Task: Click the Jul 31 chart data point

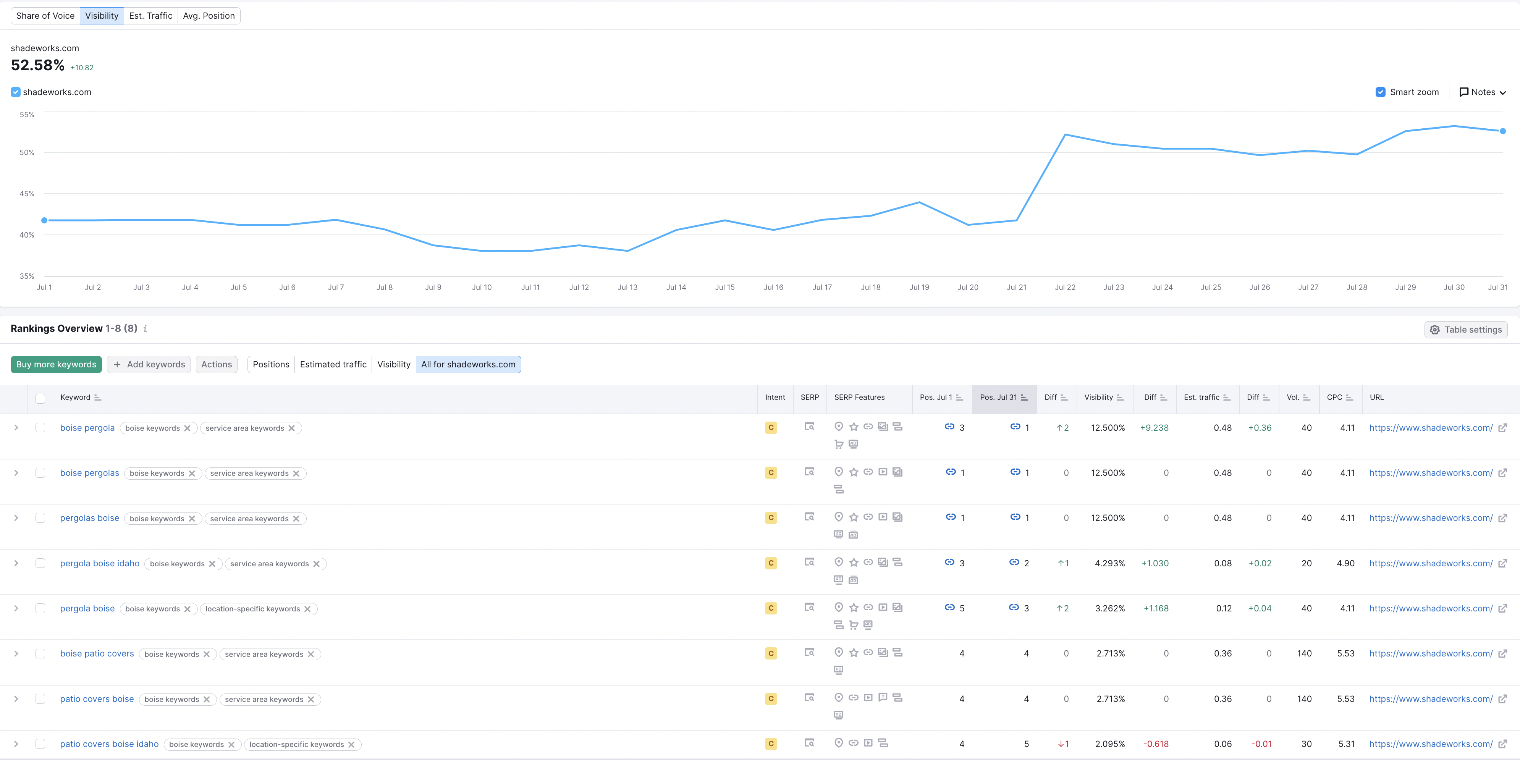Action: [x=1503, y=131]
